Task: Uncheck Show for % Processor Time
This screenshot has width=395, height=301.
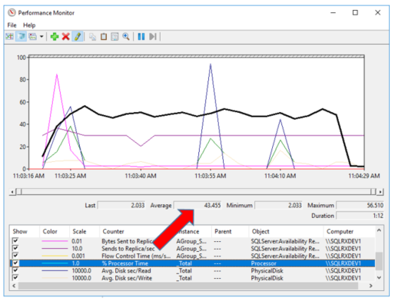Action: [x=15, y=263]
